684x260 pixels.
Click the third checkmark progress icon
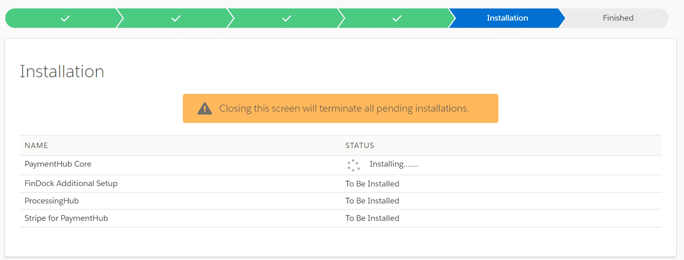tap(286, 18)
